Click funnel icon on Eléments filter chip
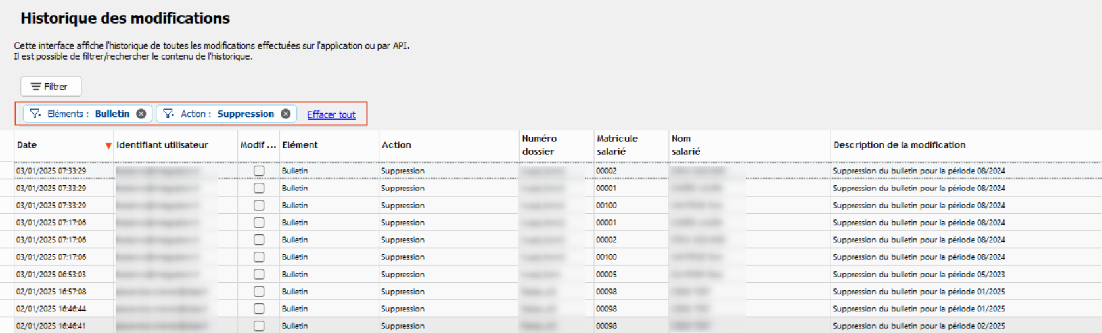Screen dimensions: 1102x333 [35, 114]
